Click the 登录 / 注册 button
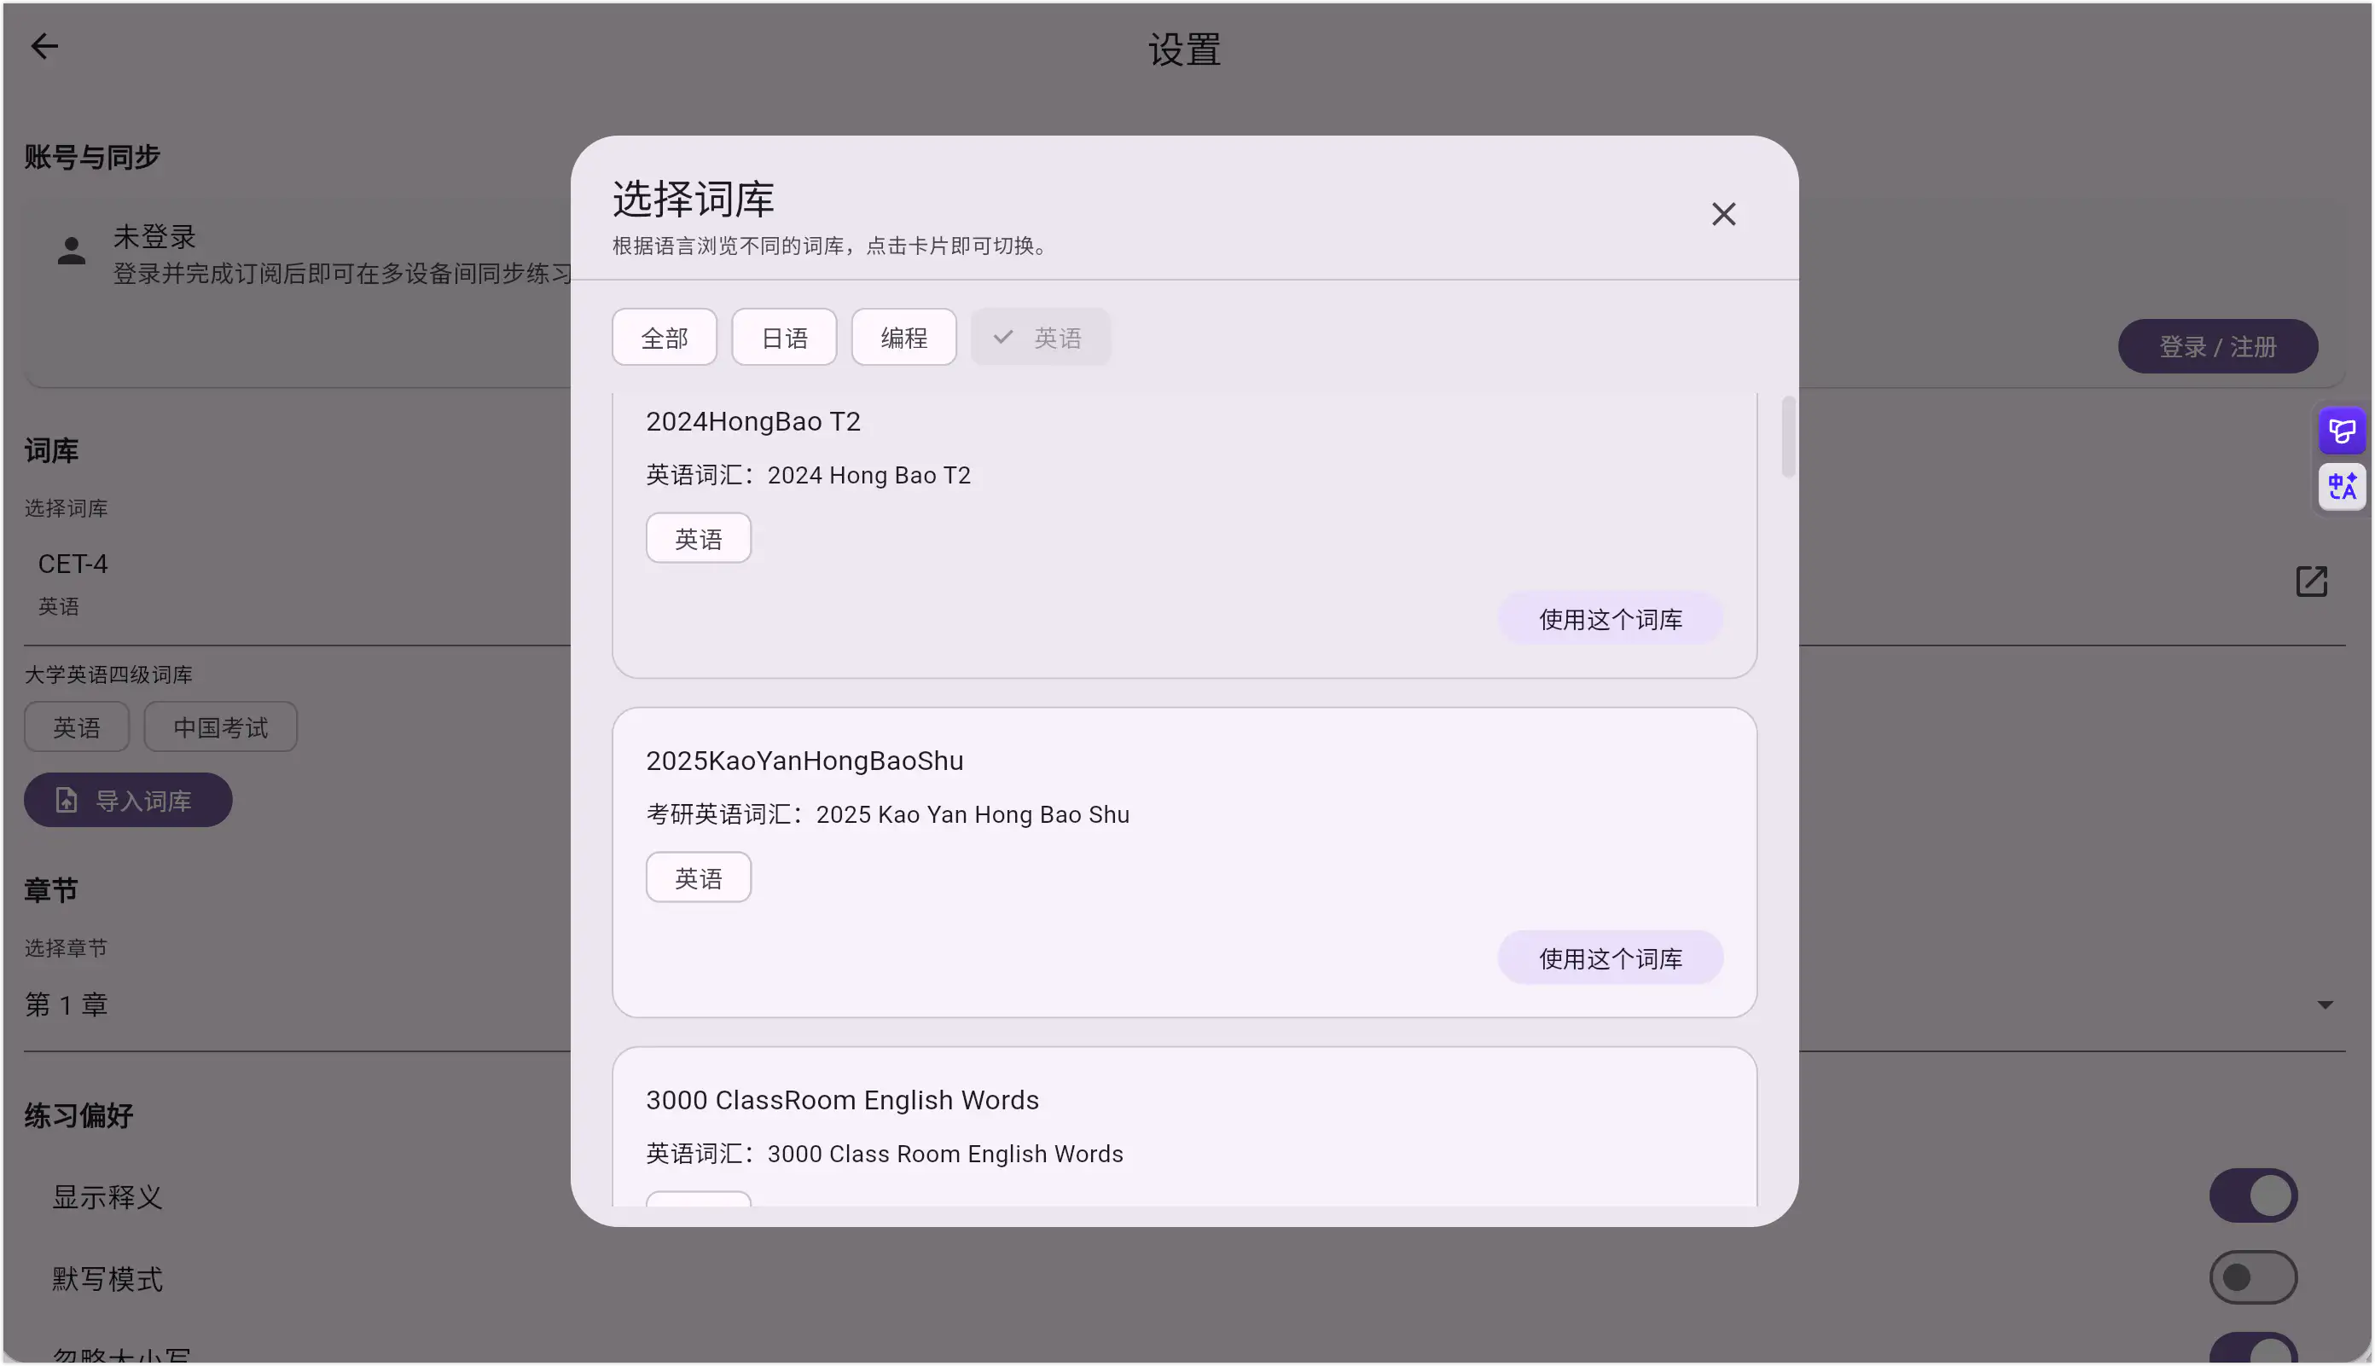The height and width of the screenshot is (1366, 2375). pos(2217,345)
